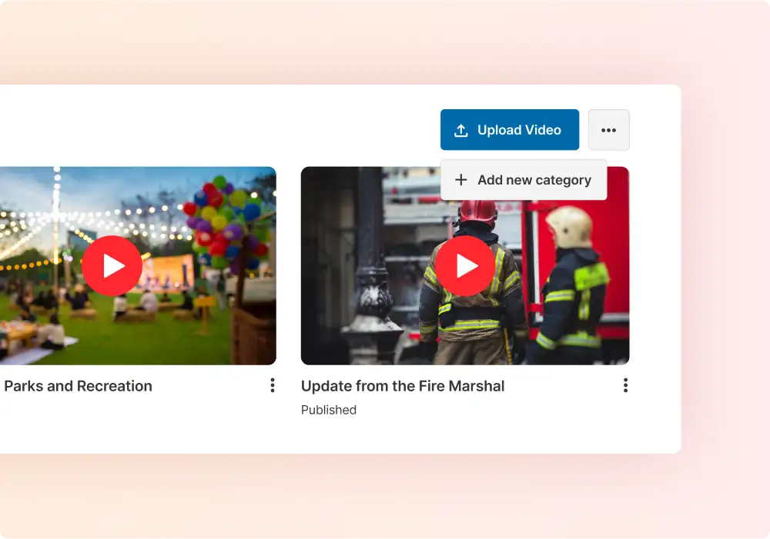Play the Parks and Recreation video
Image resolution: width=770 pixels, height=539 pixels.
112,266
